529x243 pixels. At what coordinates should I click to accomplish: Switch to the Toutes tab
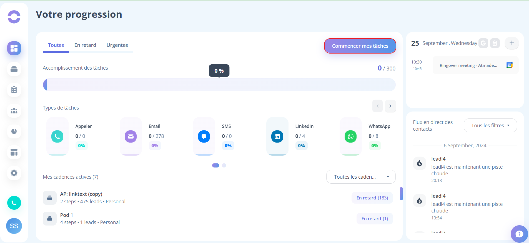click(56, 45)
